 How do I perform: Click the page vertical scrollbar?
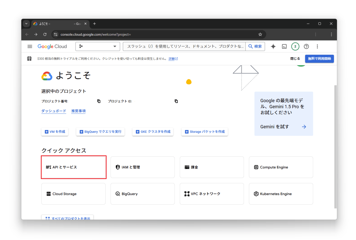pos(335,147)
